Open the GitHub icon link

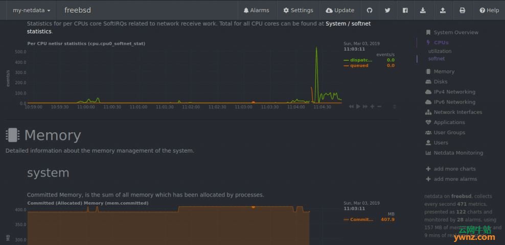click(370, 10)
